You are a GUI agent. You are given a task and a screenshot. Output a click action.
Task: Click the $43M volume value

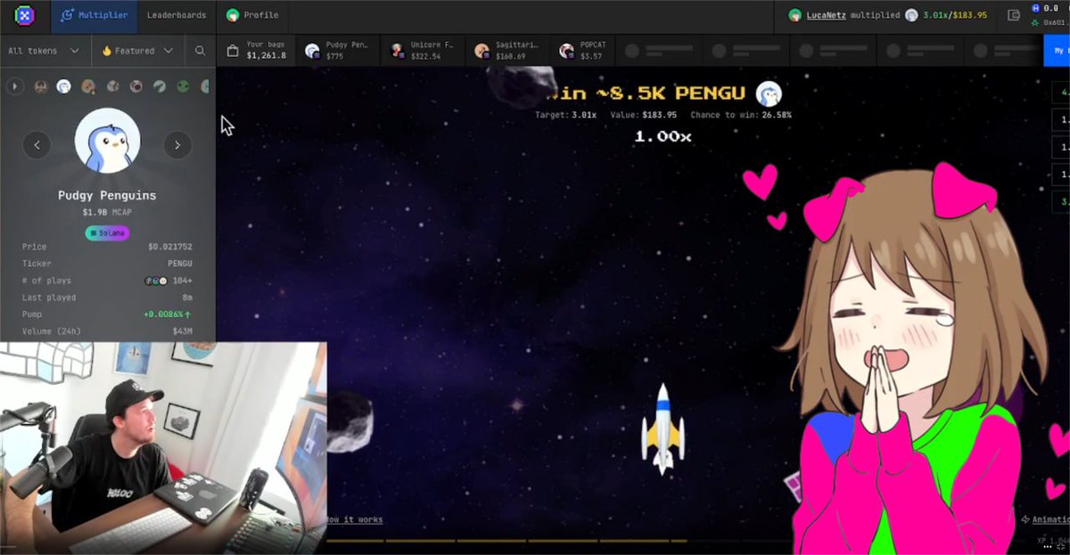[183, 331]
